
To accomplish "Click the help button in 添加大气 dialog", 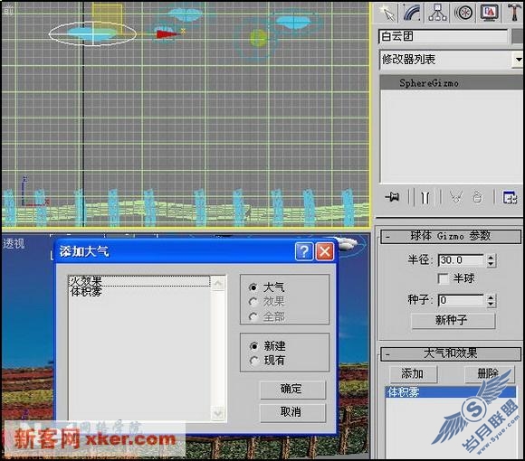I will pos(304,251).
